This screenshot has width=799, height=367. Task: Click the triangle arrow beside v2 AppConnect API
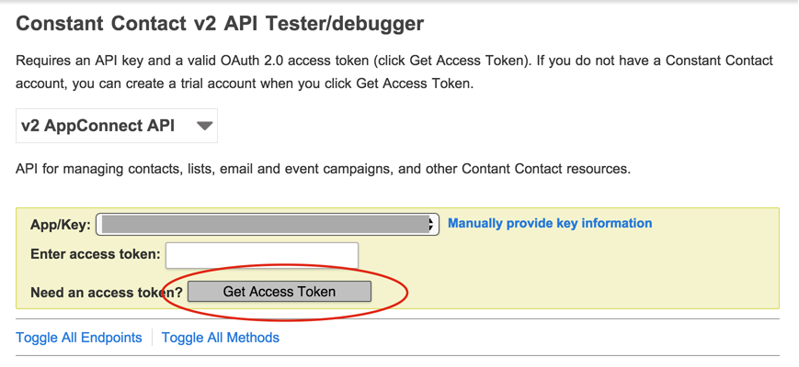[205, 126]
